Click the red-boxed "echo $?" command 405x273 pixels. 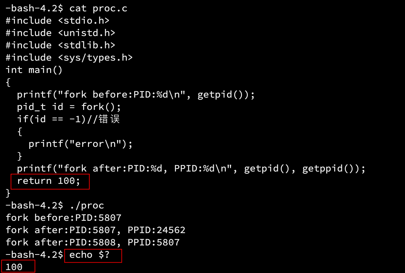[90, 255]
